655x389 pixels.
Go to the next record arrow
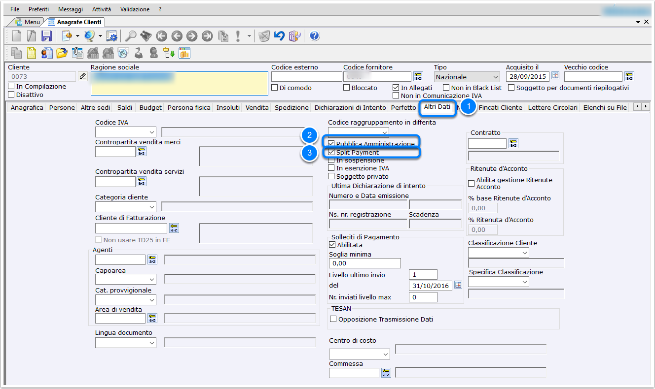pos(192,35)
